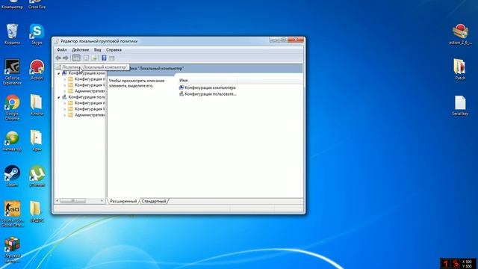Select the folder icon beside Counter-Strike GO
Viewport: 478px width, 269px height.
point(37,211)
